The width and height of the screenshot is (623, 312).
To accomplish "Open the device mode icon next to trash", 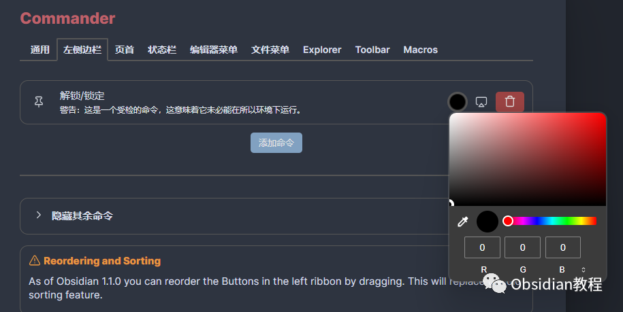I will [481, 102].
